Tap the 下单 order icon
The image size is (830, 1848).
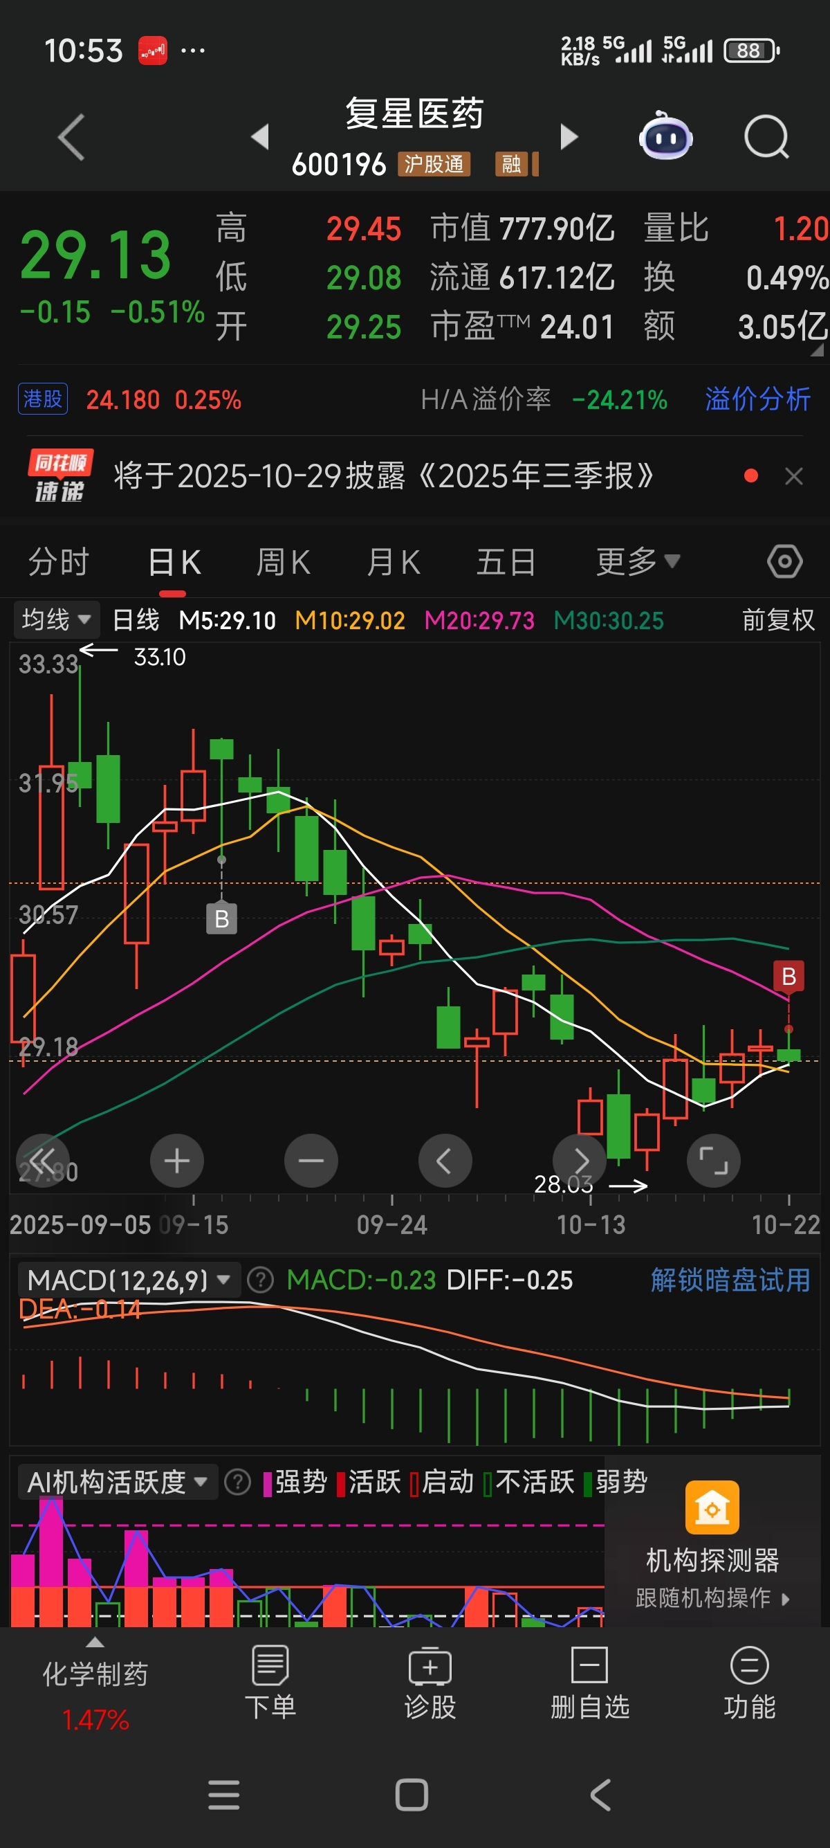[x=270, y=1665]
